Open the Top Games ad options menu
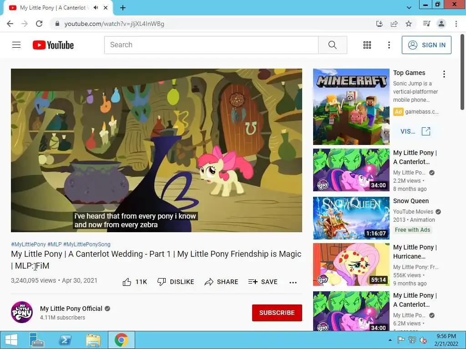Viewport: 466px width, 349px height. point(444,74)
